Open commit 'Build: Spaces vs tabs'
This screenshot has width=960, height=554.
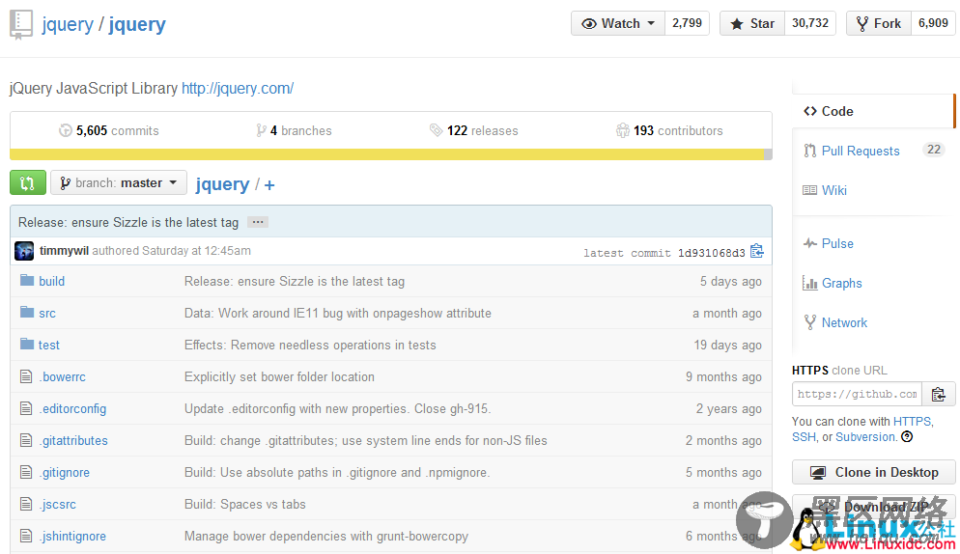(x=245, y=504)
